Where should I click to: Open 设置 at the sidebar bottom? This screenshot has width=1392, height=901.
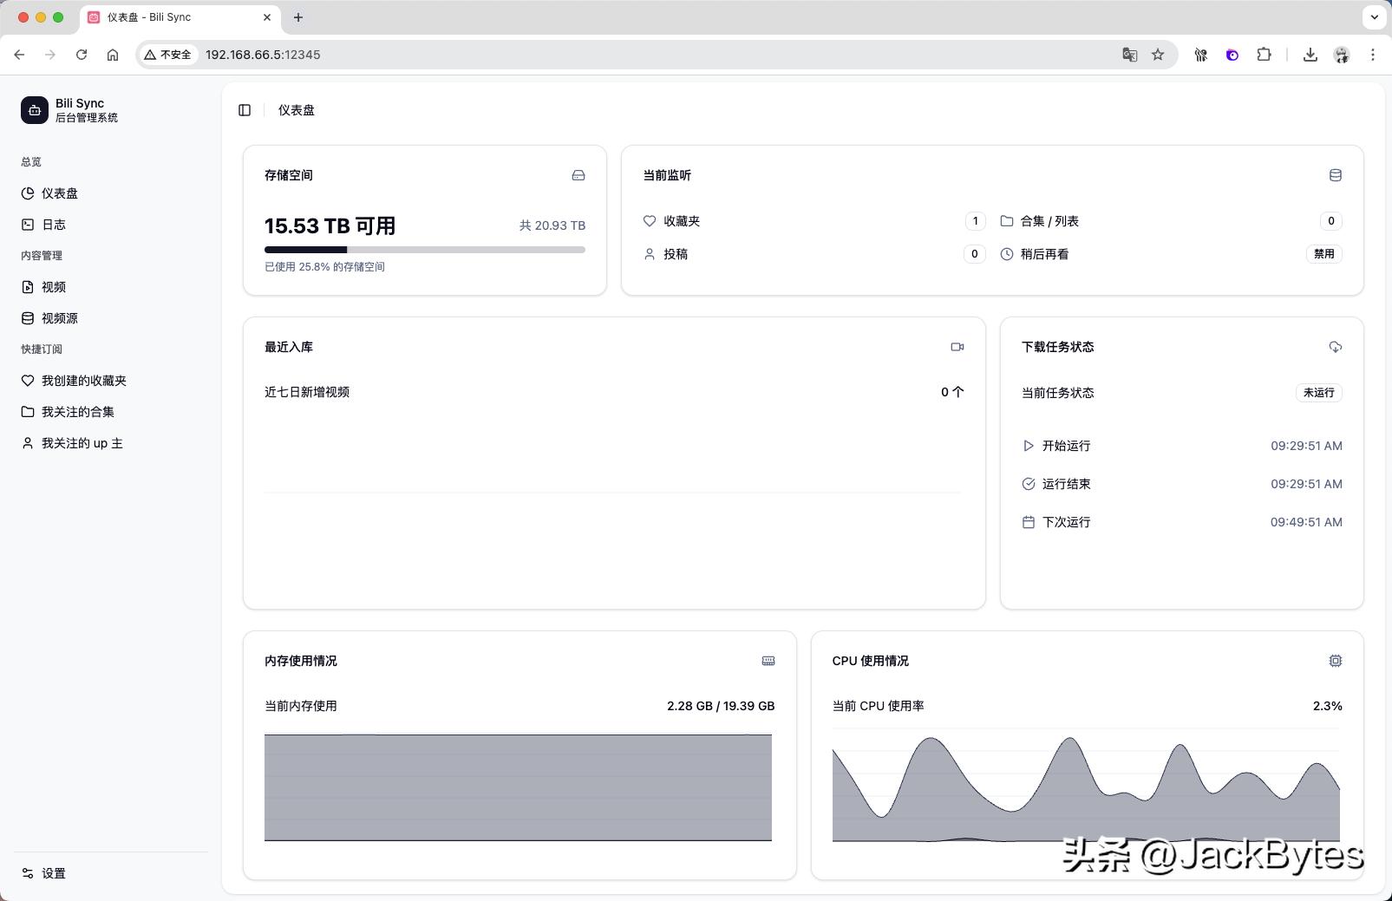(x=111, y=873)
